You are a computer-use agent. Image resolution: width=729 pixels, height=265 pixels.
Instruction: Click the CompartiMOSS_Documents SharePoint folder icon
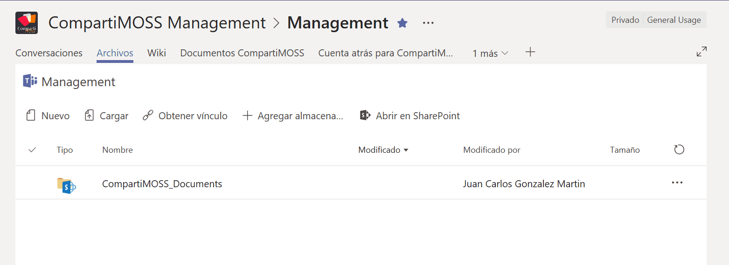coord(66,185)
